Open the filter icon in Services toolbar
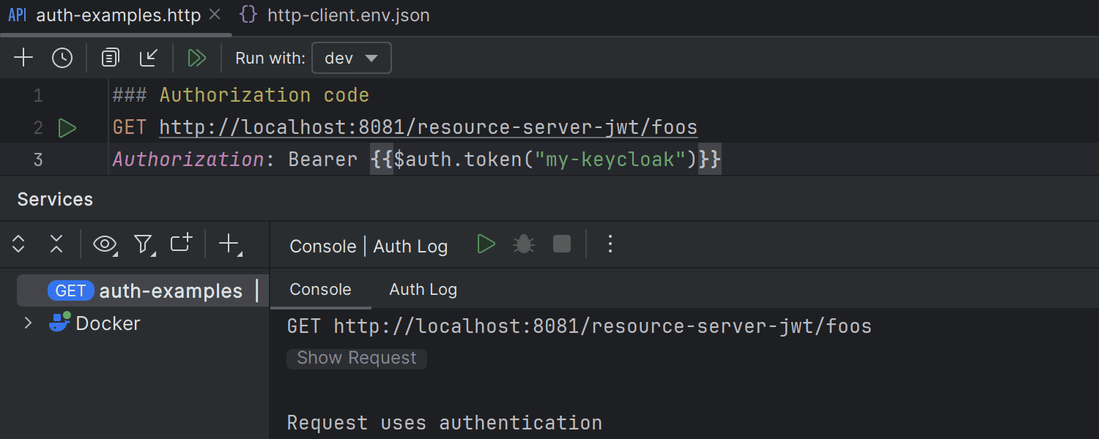Viewport: 1099px width, 439px height. point(144,244)
